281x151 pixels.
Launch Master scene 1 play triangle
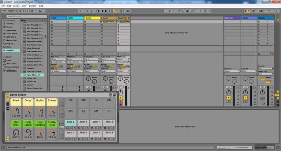point(259,22)
